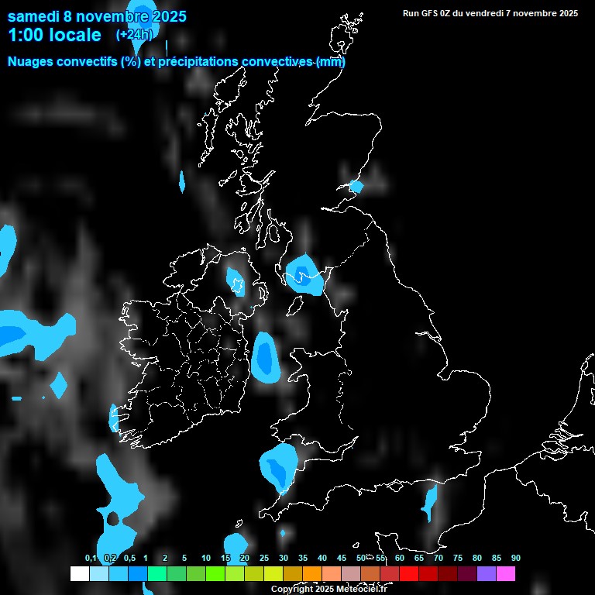Click the white swatch in the legend
595x595 pixels.
point(79,574)
